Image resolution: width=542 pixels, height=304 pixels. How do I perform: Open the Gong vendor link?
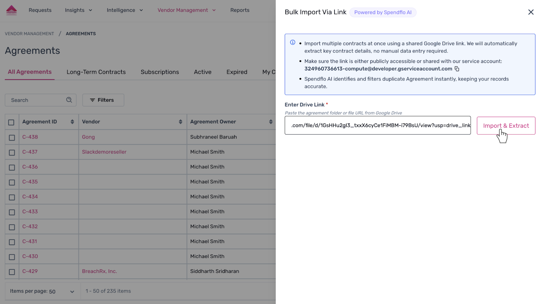(88, 137)
